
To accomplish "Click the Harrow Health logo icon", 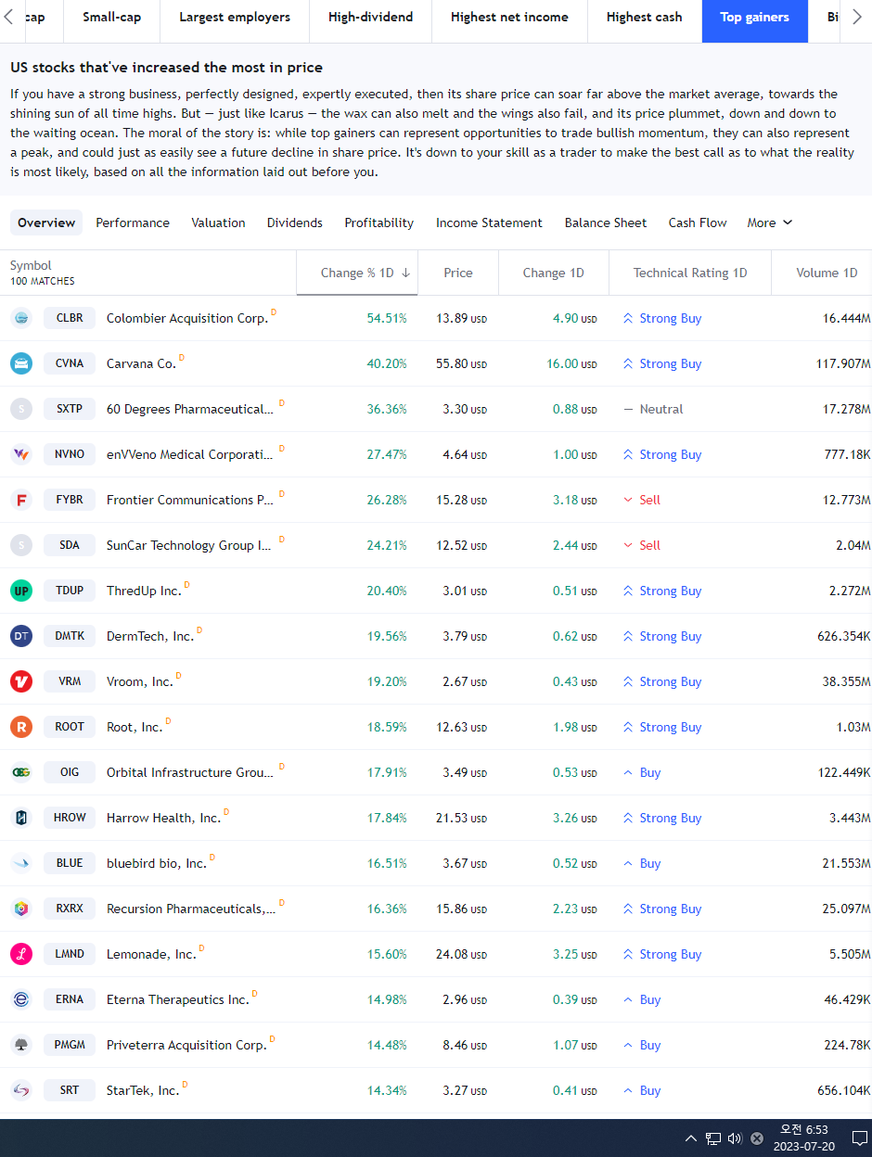I will (x=21, y=818).
